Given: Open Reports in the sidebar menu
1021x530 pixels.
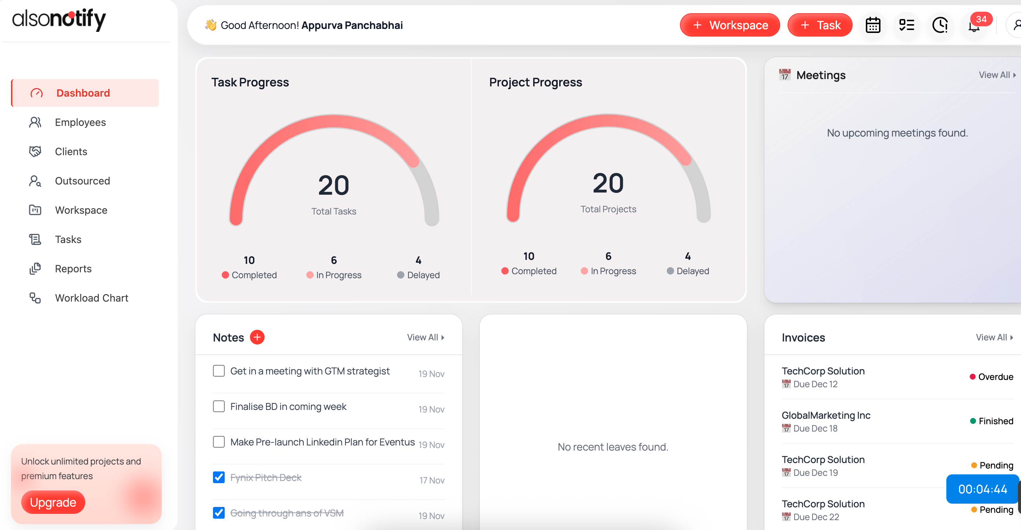Looking at the screenshot, I should [73, 268].
